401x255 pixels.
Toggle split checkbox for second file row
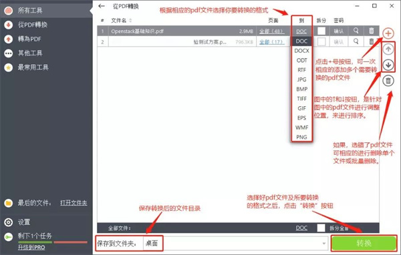(321, 41)
